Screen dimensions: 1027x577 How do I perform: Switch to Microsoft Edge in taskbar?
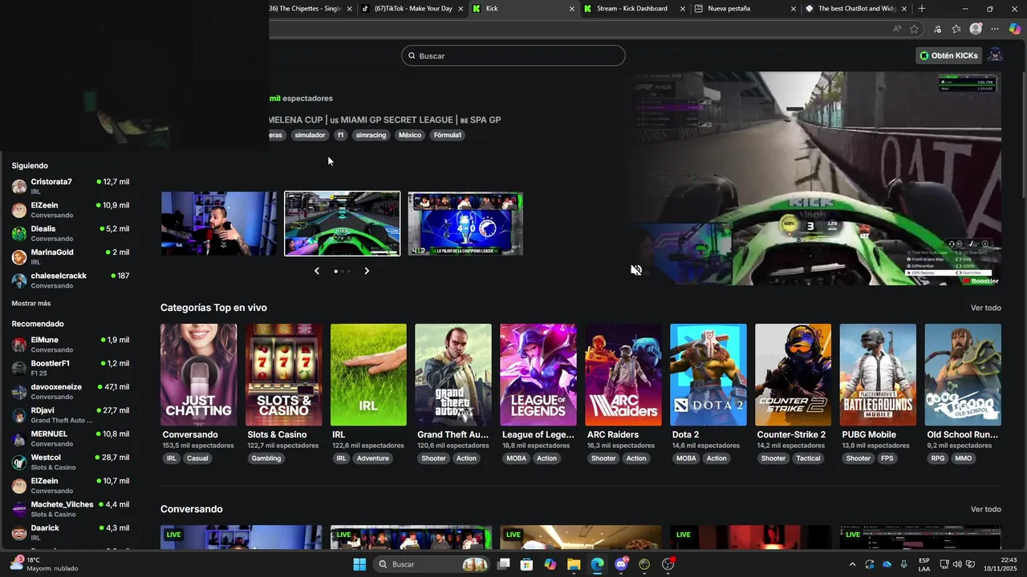click(597, 564)
